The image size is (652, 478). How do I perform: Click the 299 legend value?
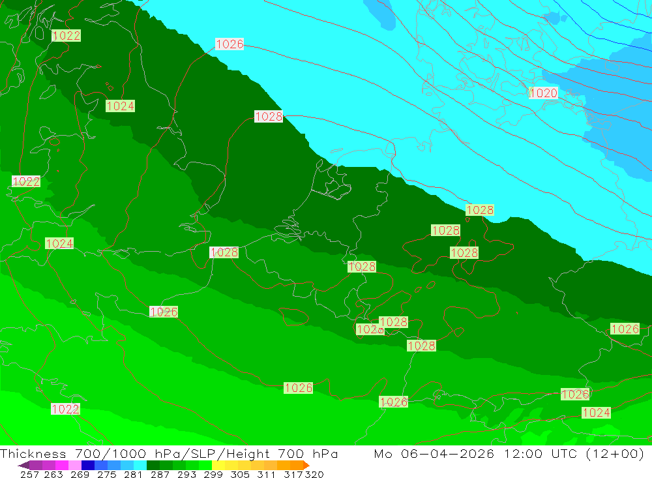[213, 474]
